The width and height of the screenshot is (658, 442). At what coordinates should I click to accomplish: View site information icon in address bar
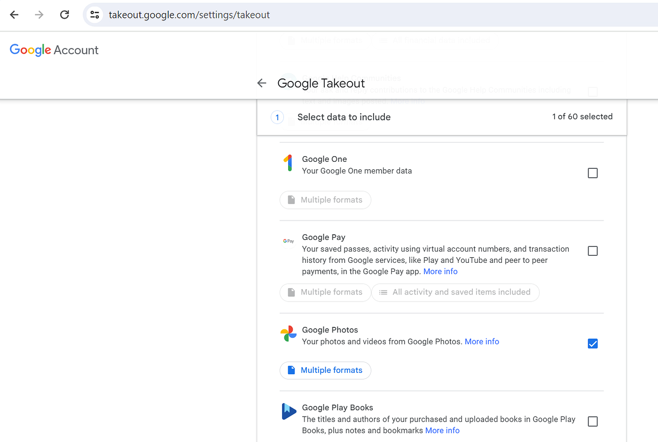pos(94,15)
